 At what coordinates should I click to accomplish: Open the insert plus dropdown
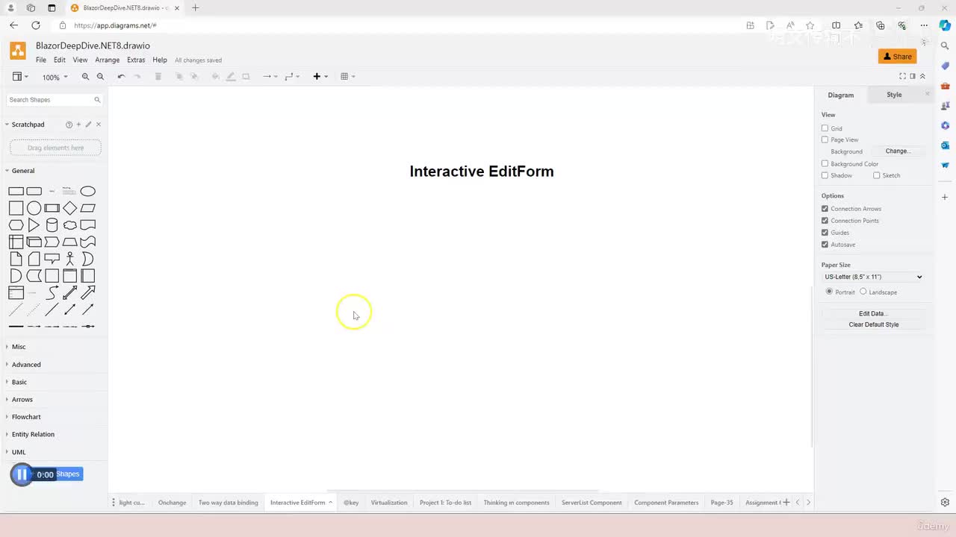pyautogui.click(x=320, y=76)
